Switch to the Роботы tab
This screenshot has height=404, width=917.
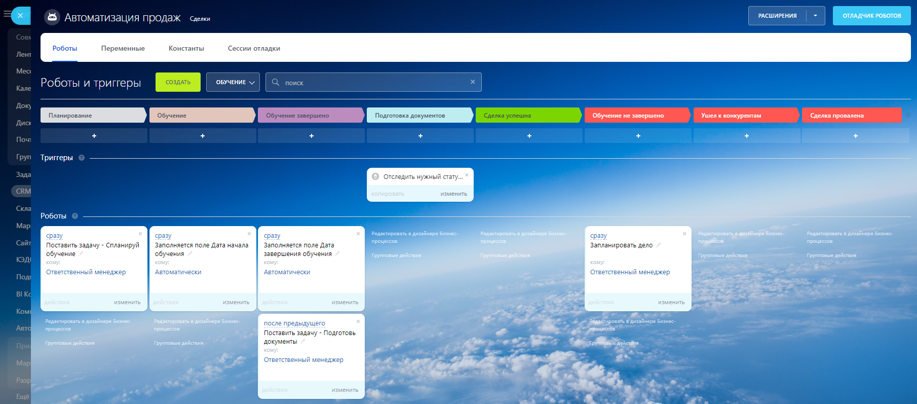(65, 49)
